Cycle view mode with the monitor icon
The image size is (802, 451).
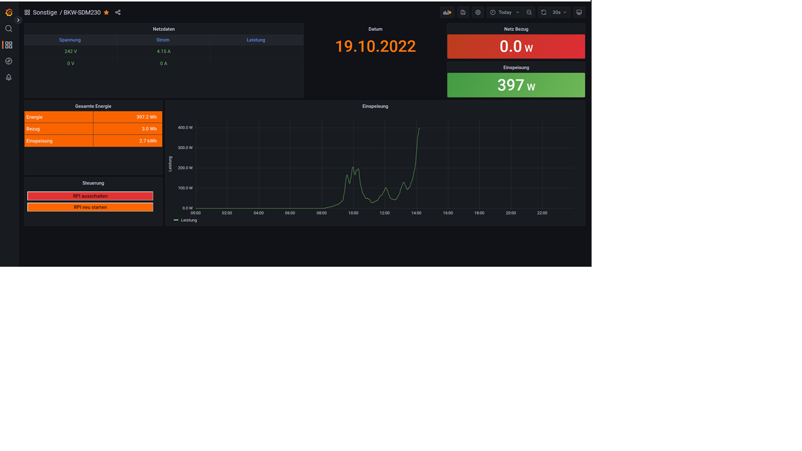pyautogui.click(x=579, y=13)
